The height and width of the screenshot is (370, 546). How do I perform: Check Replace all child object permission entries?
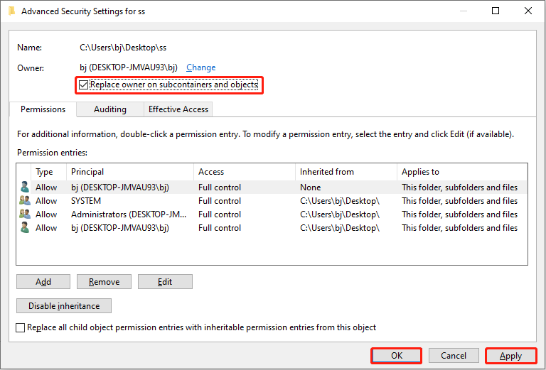coord(21,327)
